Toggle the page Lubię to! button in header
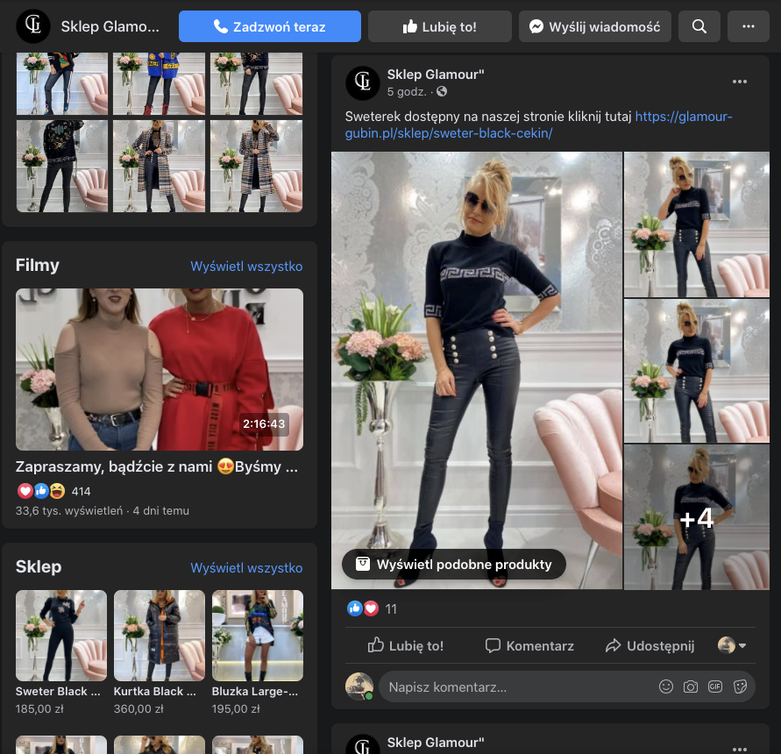This screenshot has height=754, width=781. [439, 26]
